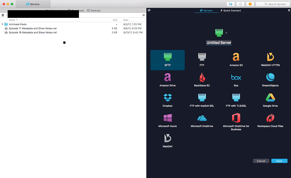Image resolution: width=291 pixels, height=178 pixels.
Task: Sort files by Date column
Action: [126, 20]
